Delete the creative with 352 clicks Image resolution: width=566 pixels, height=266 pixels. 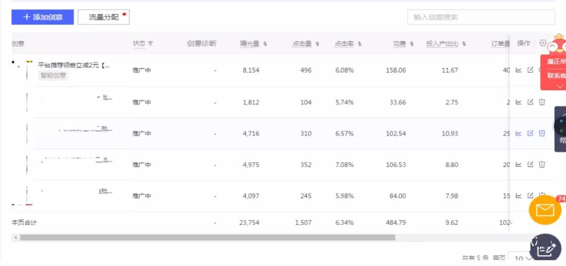[542, 165]
